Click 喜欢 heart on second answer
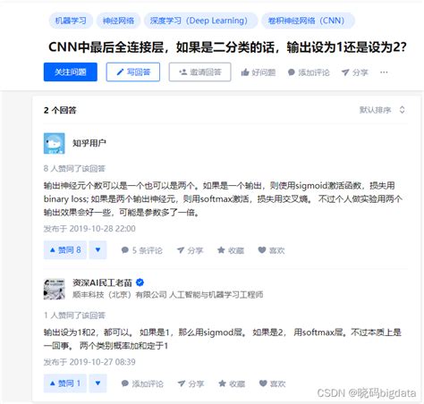Image resolution: width=424 pixels, height=404 pixels. (x=263, y=383)
